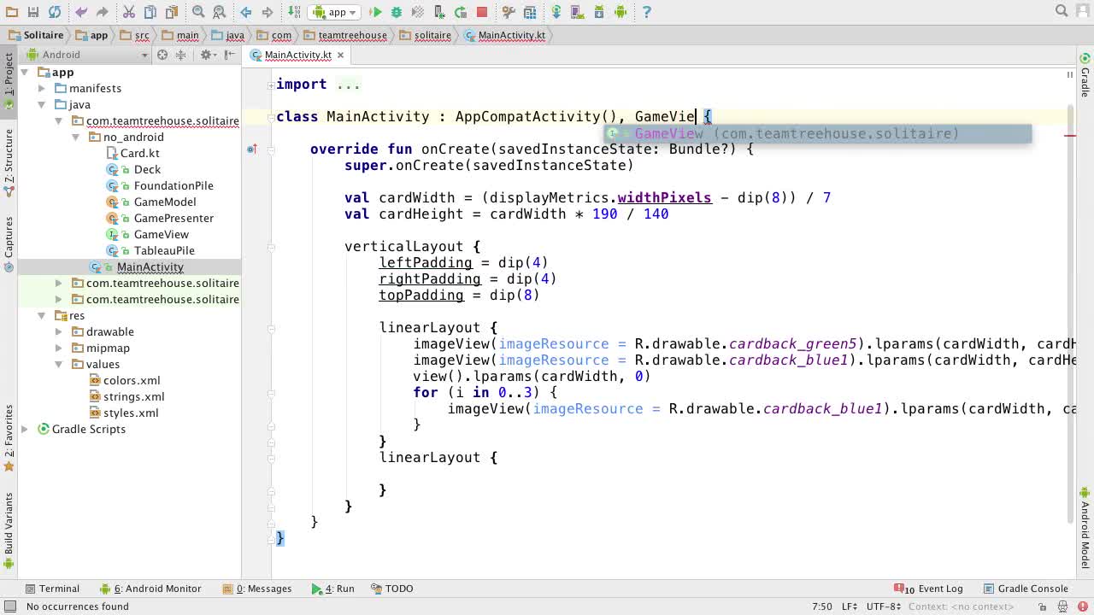Click the Solitaire breadcrumb
The height and width of the screenshot is (615, 1094).
36,35
